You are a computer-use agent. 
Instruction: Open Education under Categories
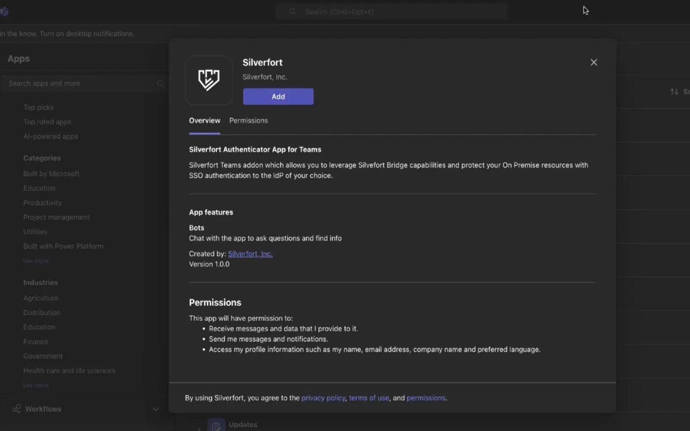pos(39,188)
